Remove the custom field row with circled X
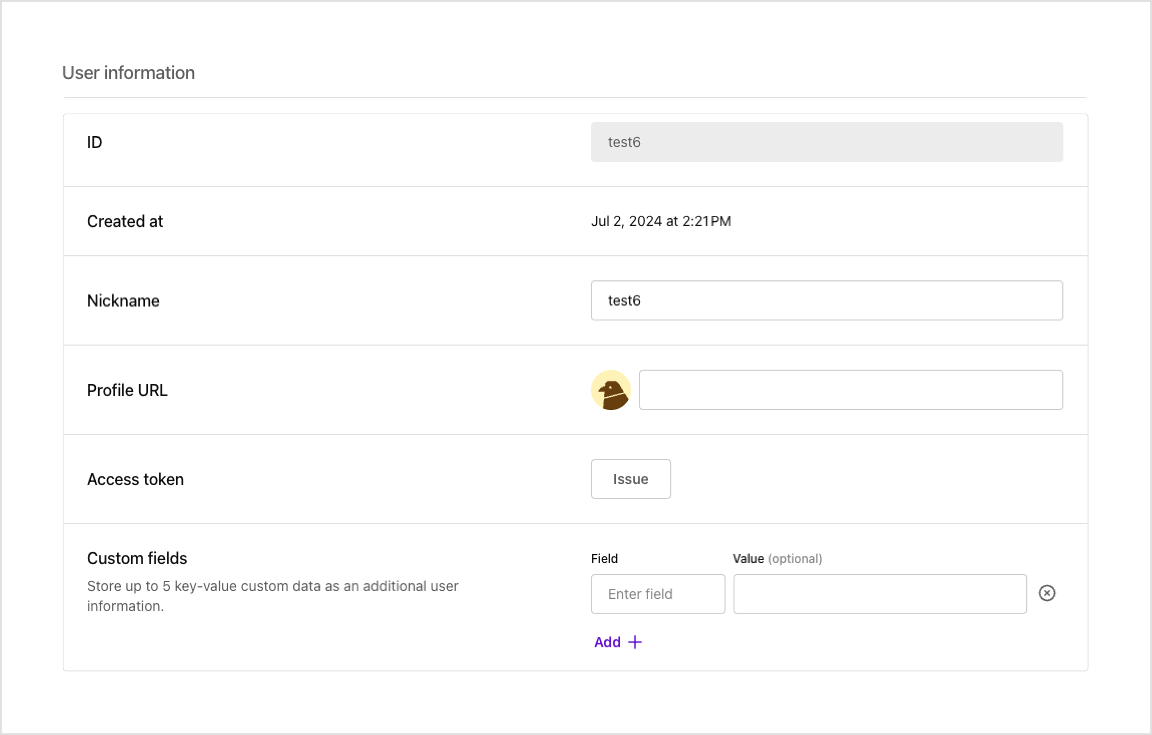This screenshot has width=1152, height=735. pyautogui.click(x=1047, y=593)
